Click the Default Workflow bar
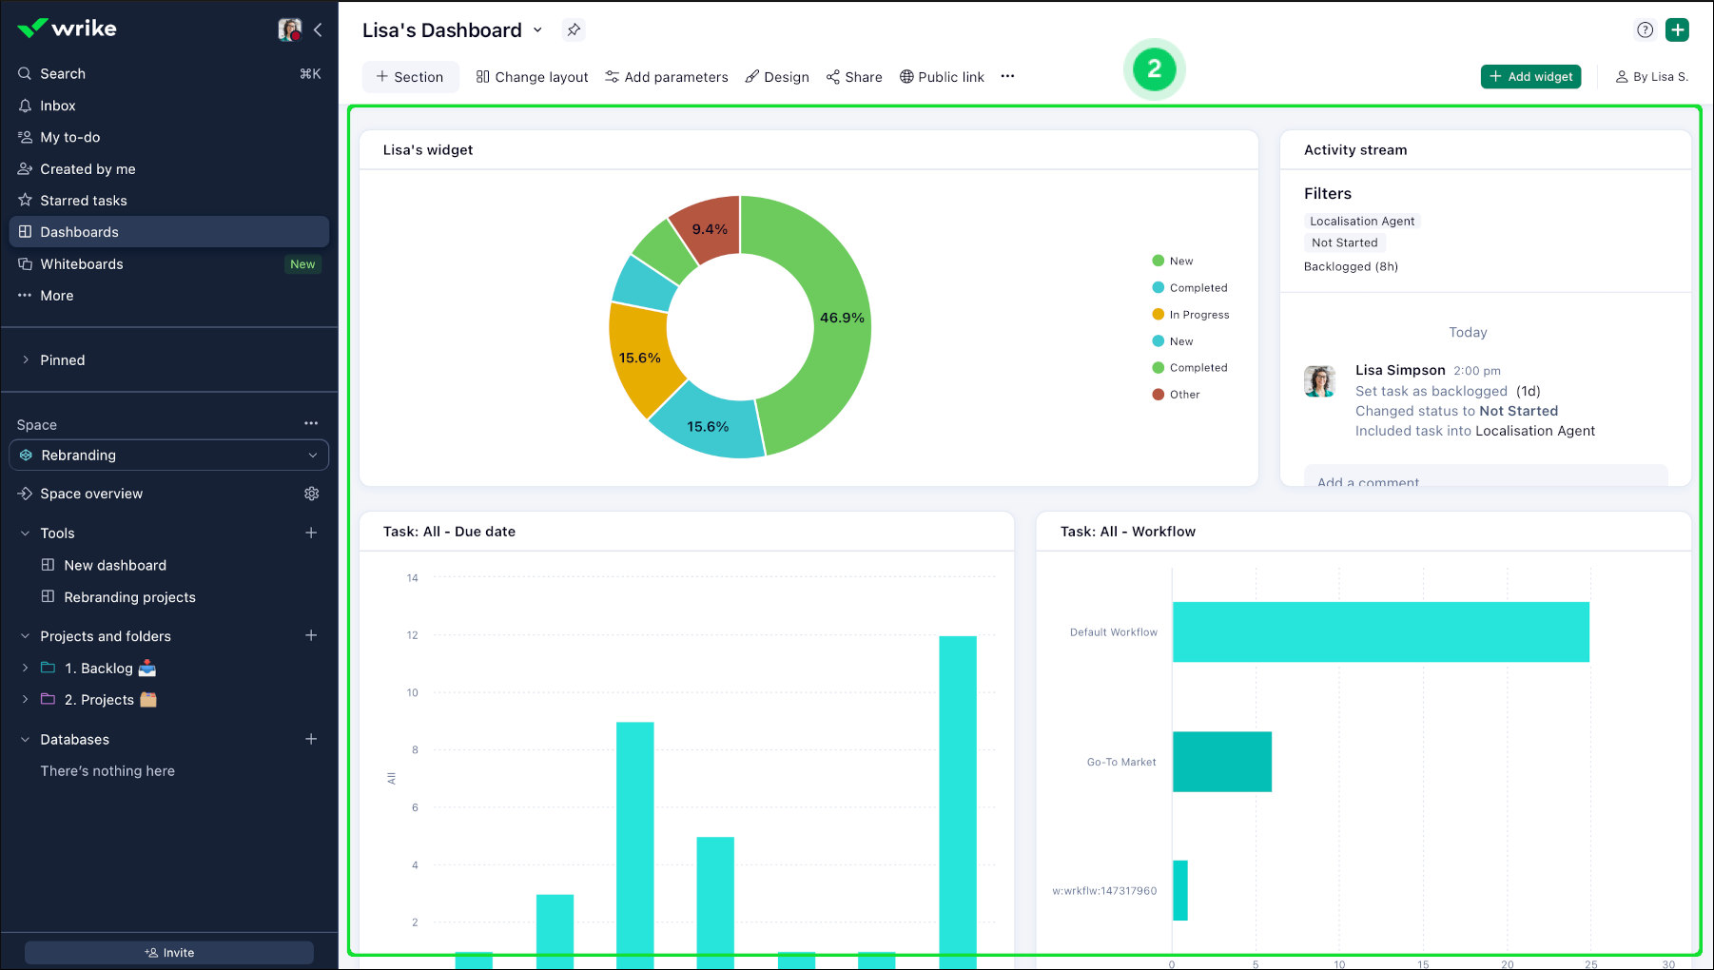The height and width of the screenshot is (970, 1714). tap(1381, 632)
